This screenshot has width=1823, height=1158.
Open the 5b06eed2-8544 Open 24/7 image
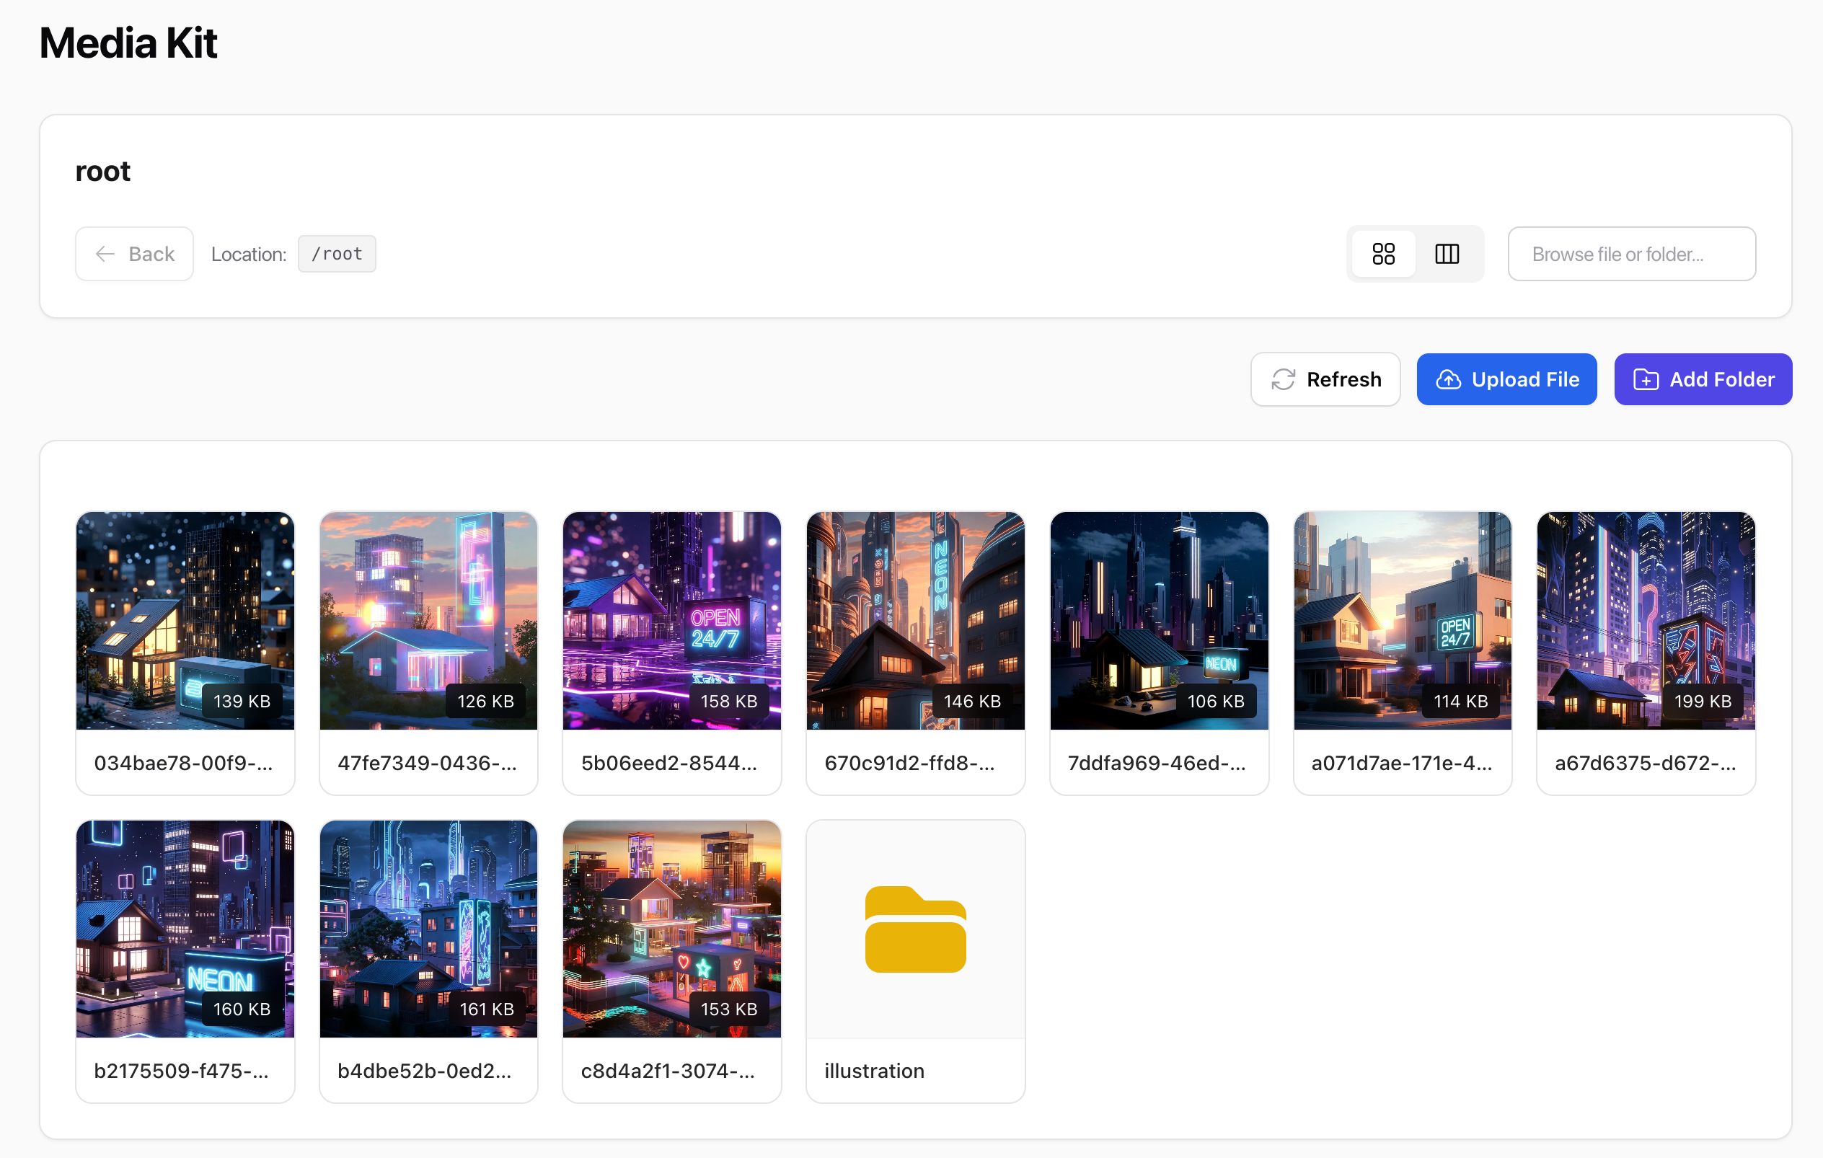[671, 620]
